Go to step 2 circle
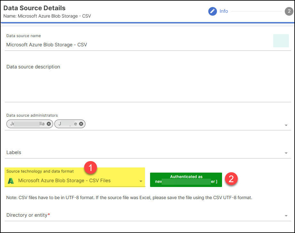The image size is (295, 233). 289,11
